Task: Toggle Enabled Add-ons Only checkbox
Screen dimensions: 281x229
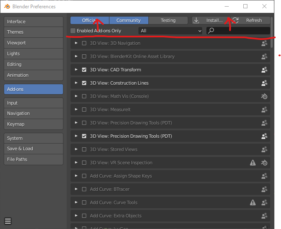Action: pos(73,31)
